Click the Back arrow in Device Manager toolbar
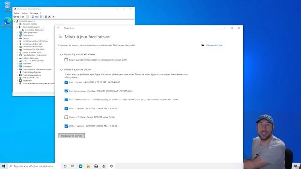 coord(15,17)
